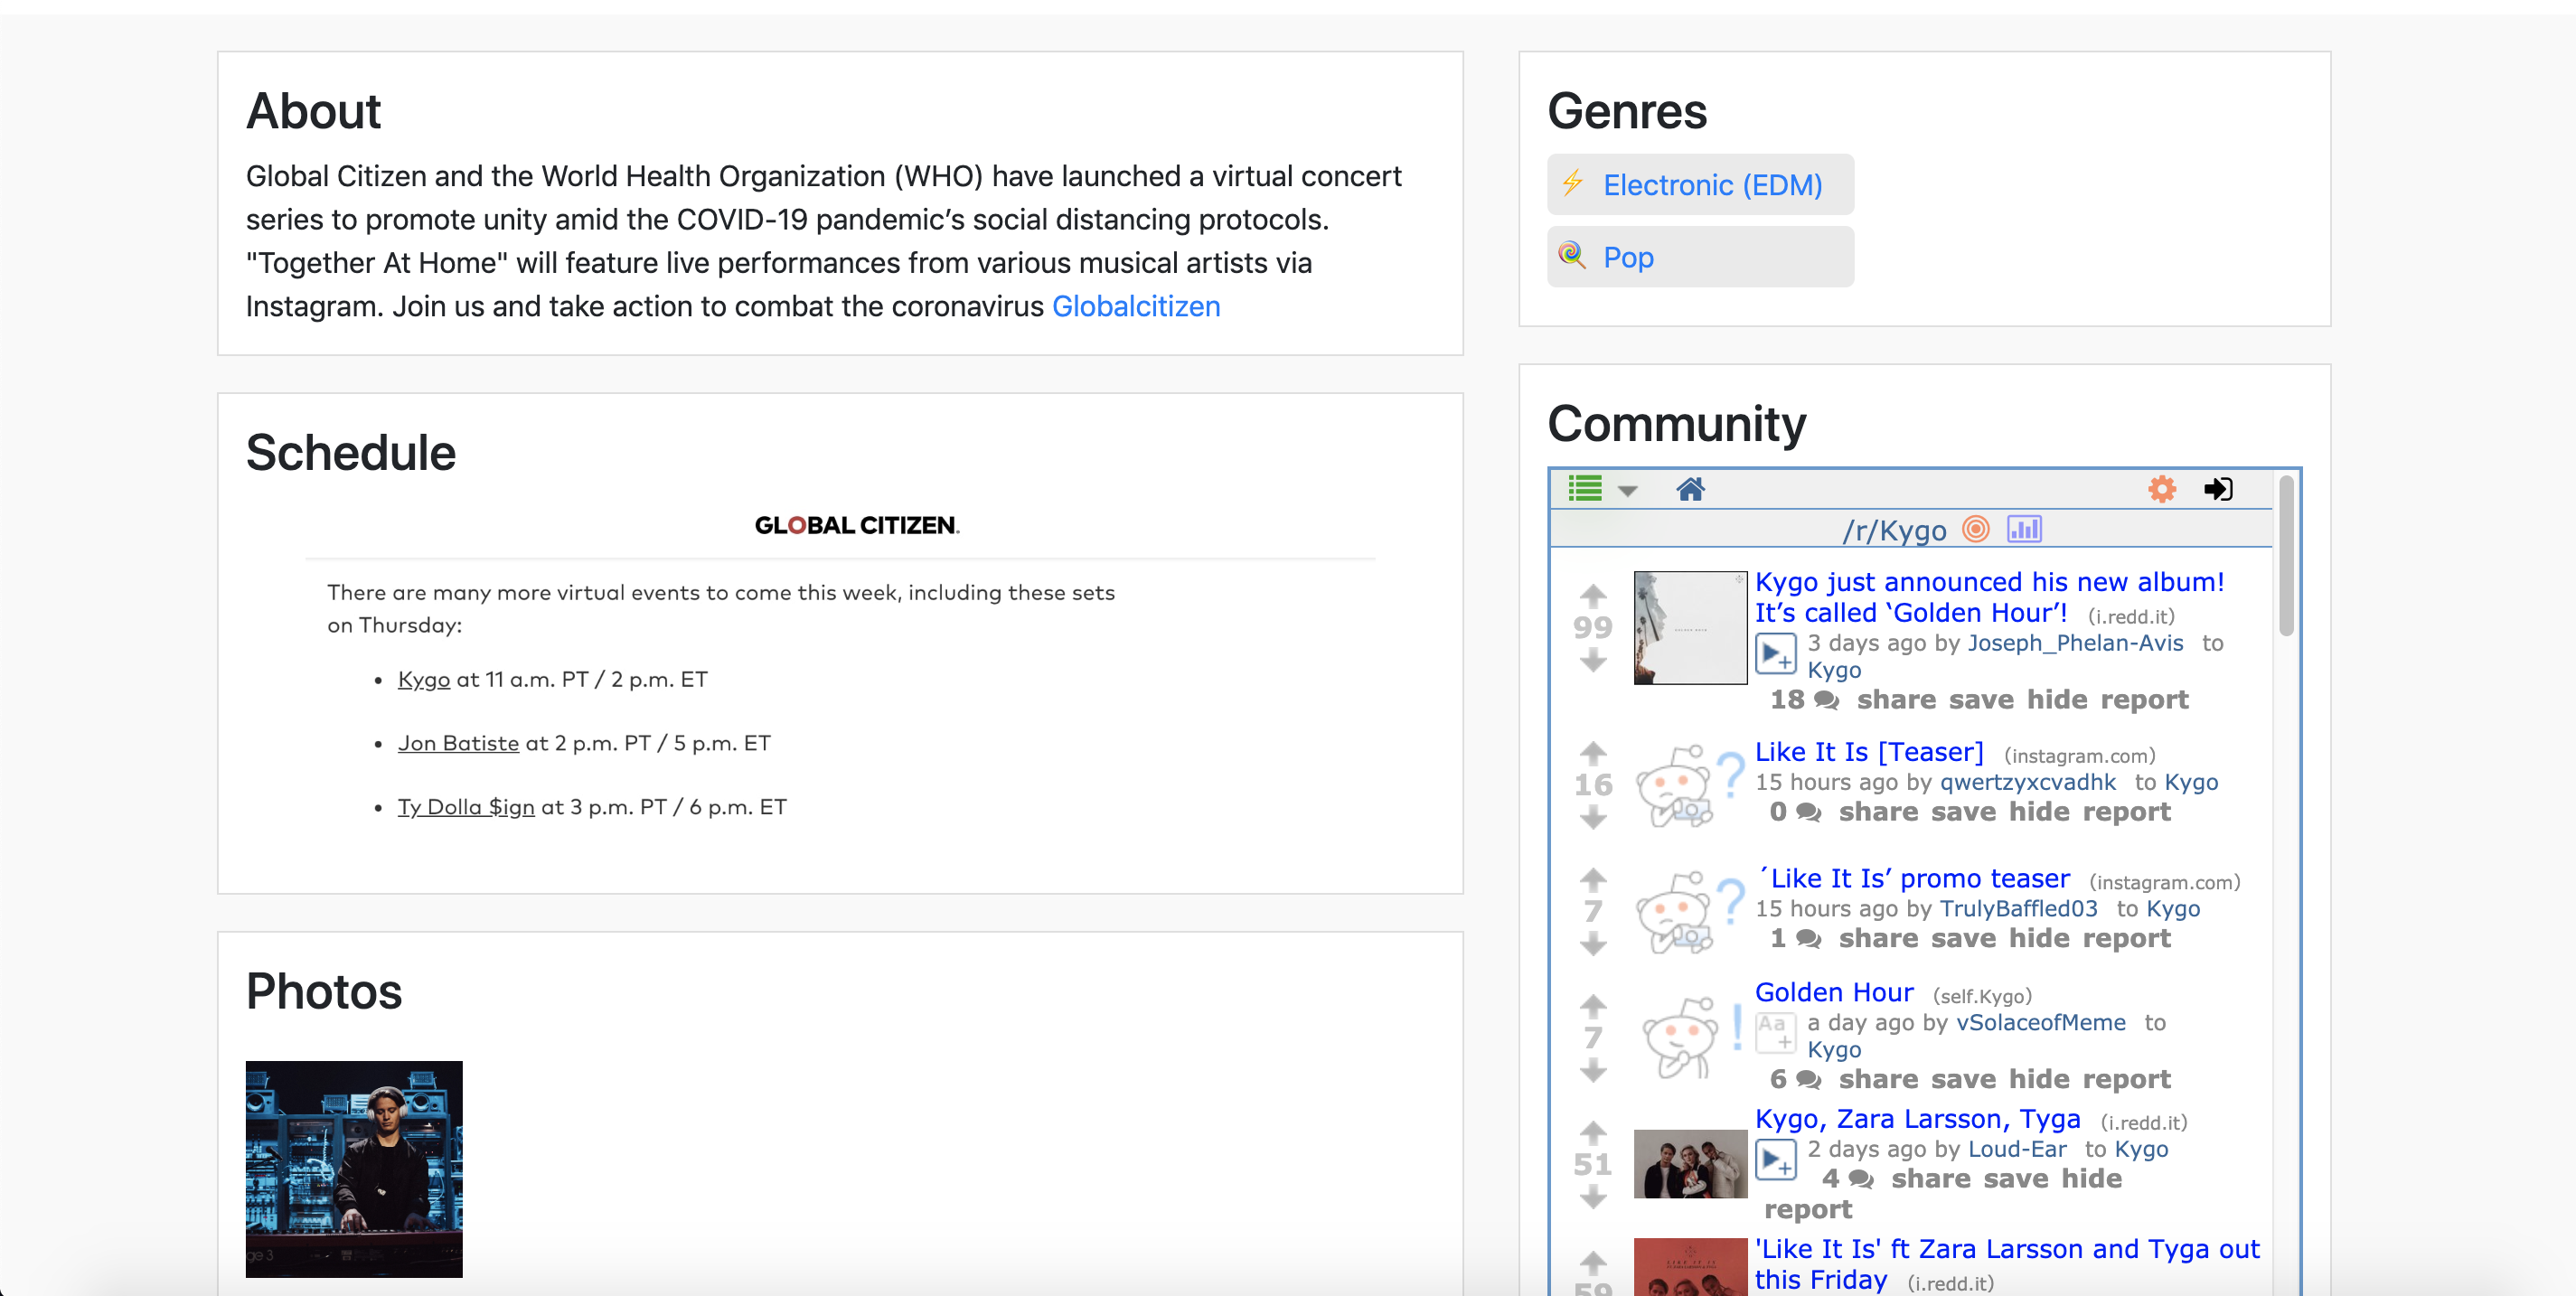
Task: Open user qwertzyxcvadhk profile
Action: pos(2028,782)
